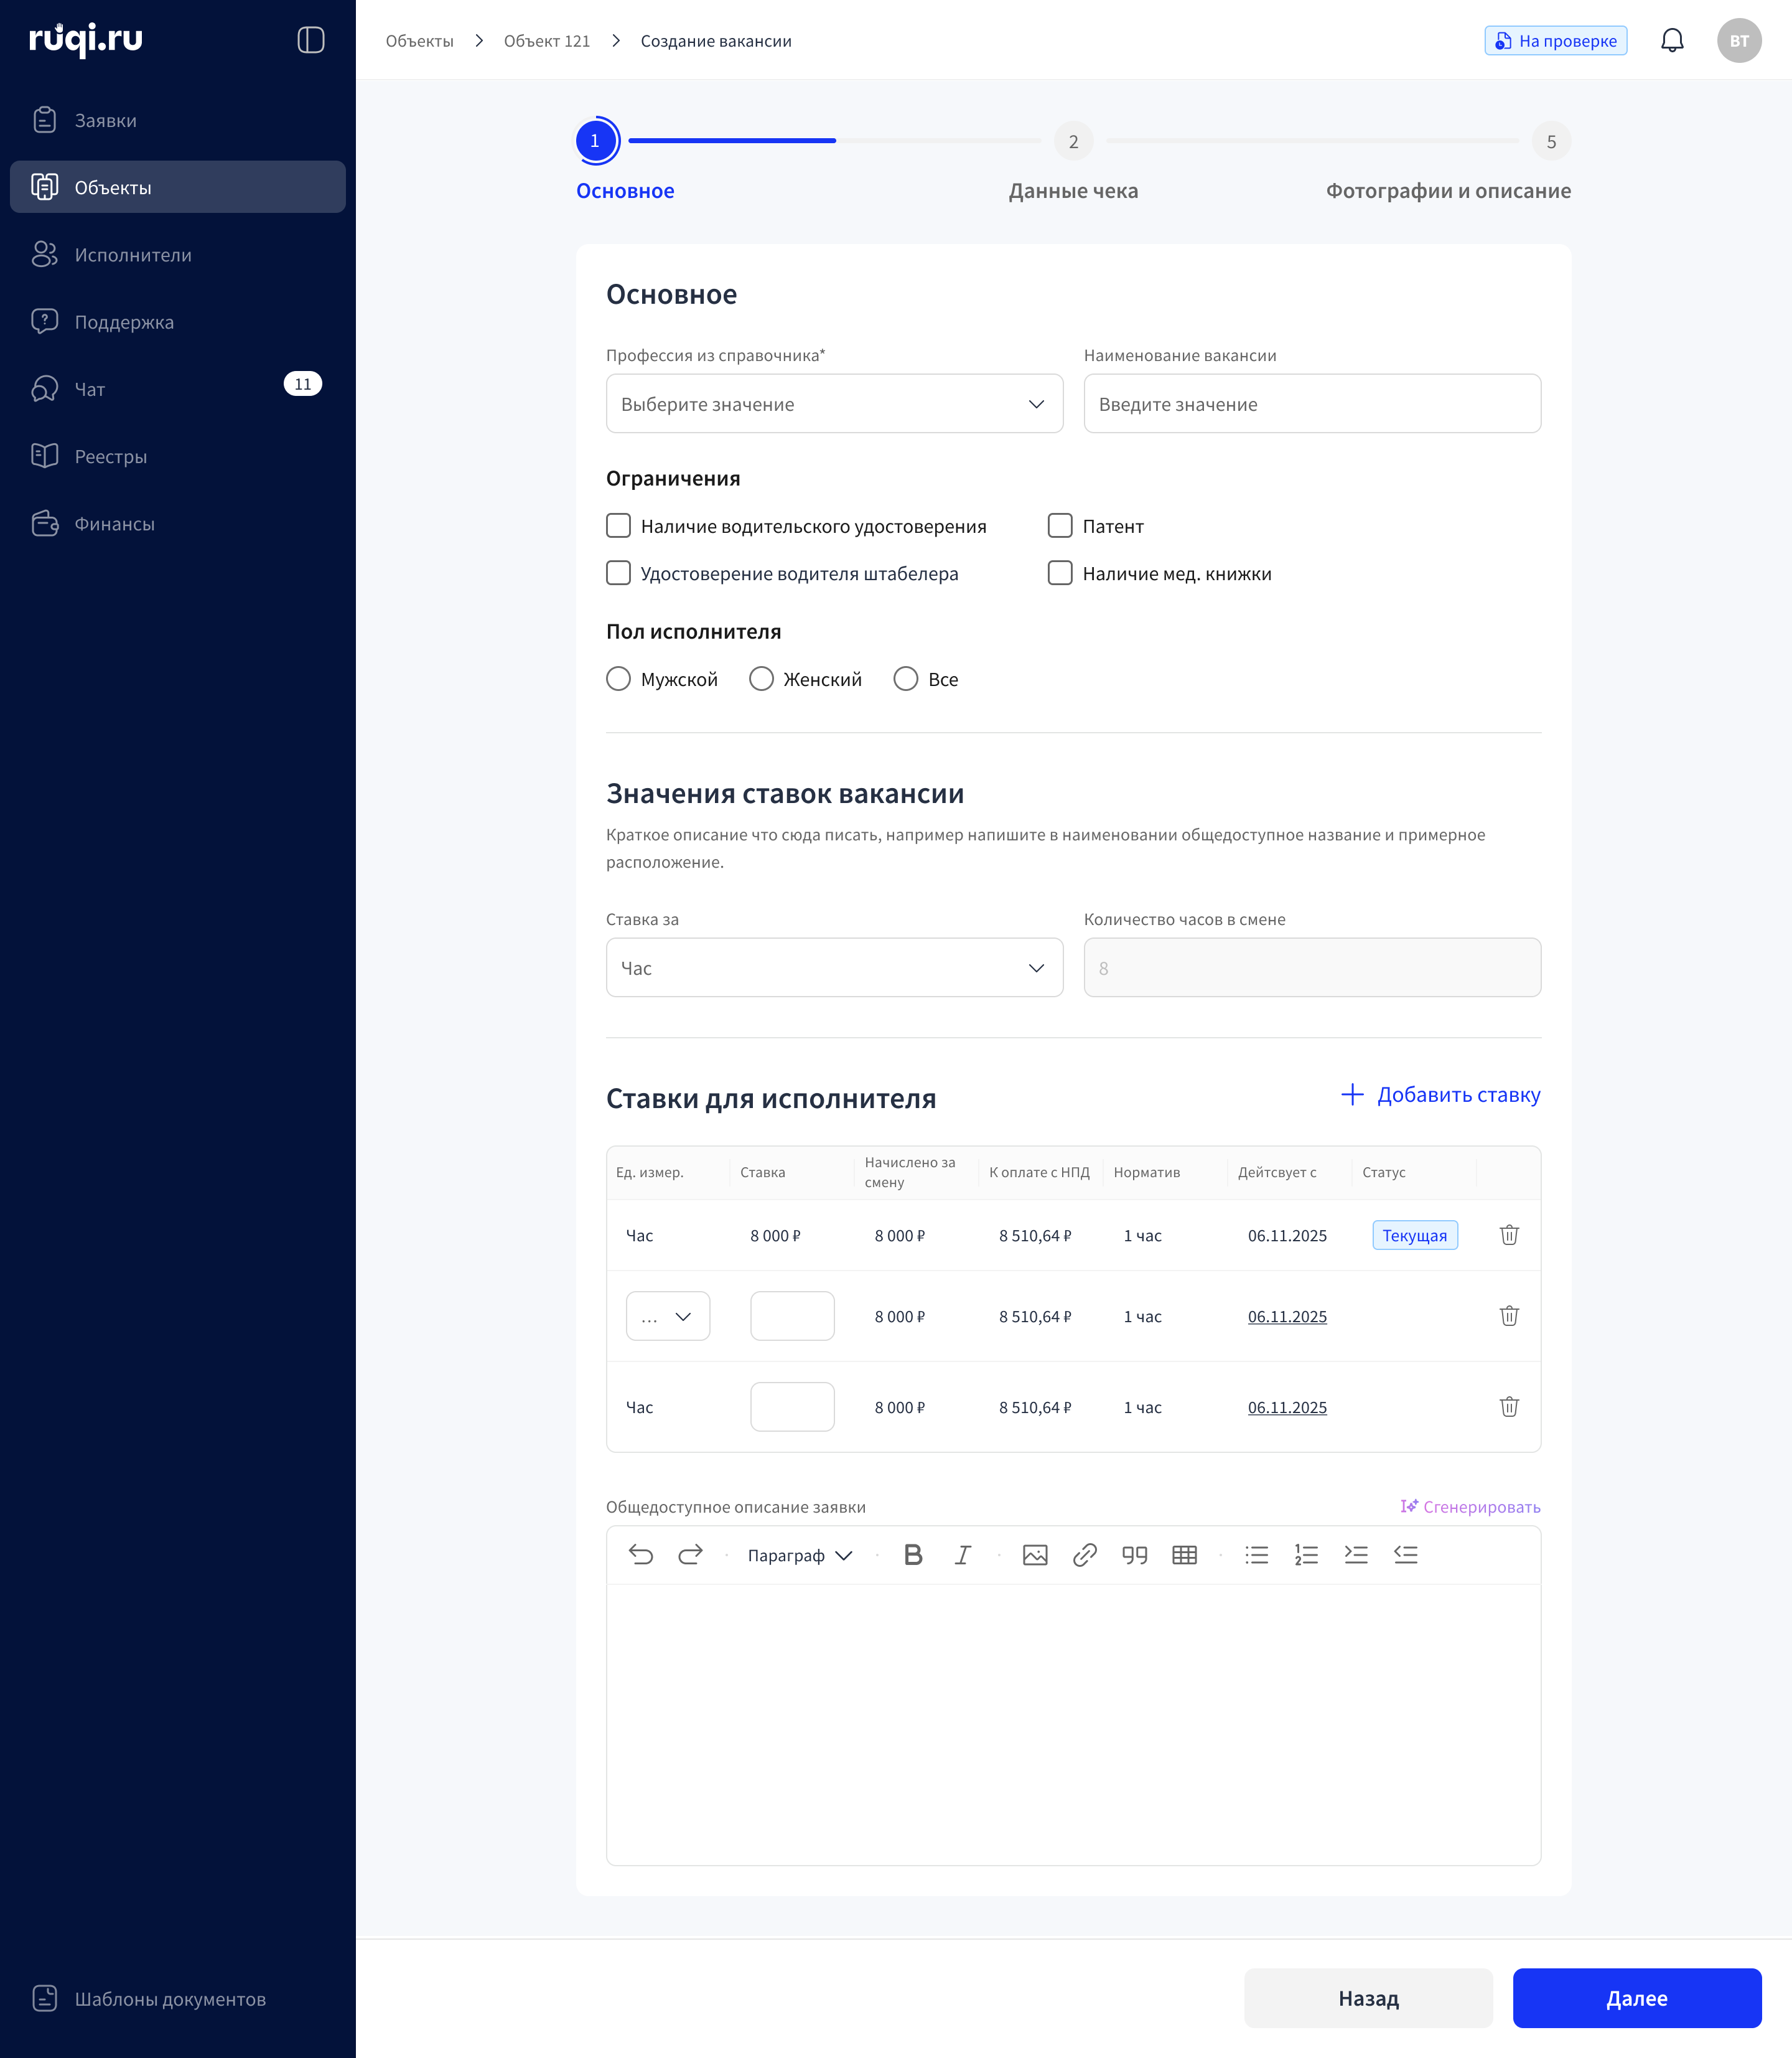The image size is (1792, 2058).
Task: Select Женский gender radio
Action: 762,679
